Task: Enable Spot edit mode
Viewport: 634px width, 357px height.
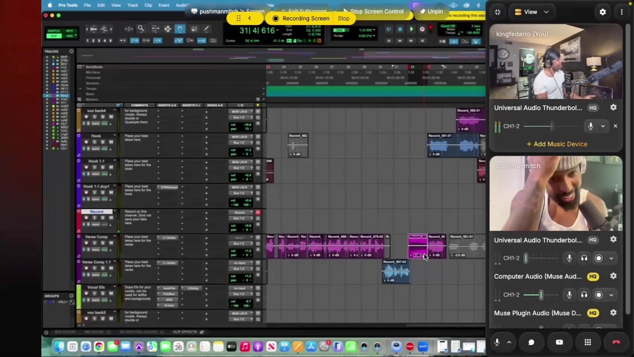Action: point(70,31)
